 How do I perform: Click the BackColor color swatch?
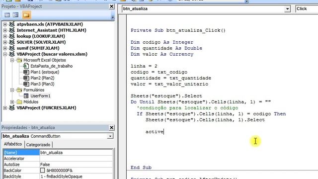[x=42, y=170]
